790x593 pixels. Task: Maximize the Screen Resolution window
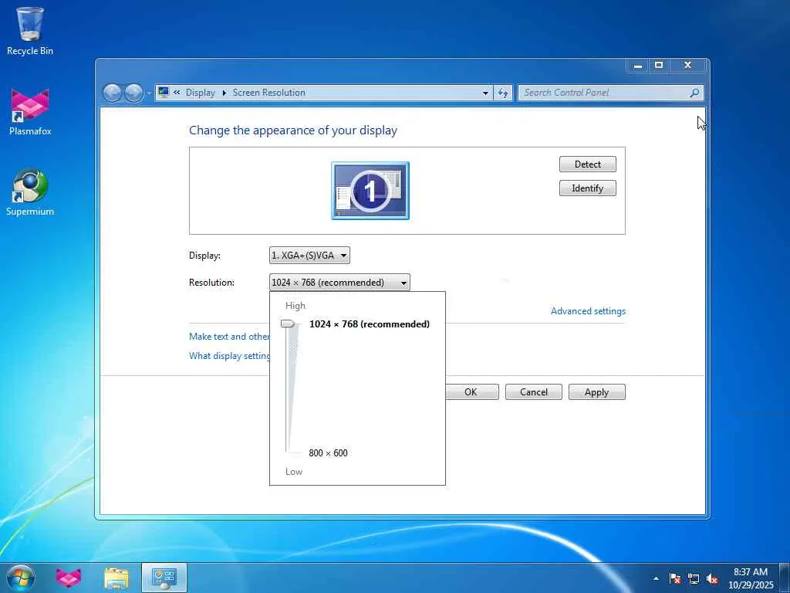tap(659, 65)
